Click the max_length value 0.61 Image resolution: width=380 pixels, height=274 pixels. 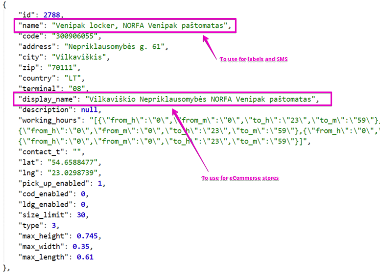click(85, 257)
